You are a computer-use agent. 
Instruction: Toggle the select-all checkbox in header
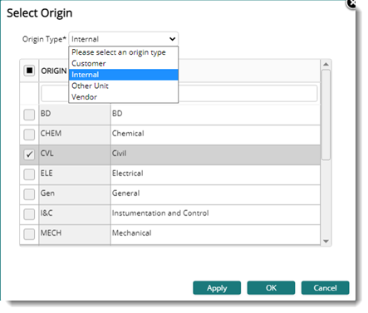[x=29, y=71]
